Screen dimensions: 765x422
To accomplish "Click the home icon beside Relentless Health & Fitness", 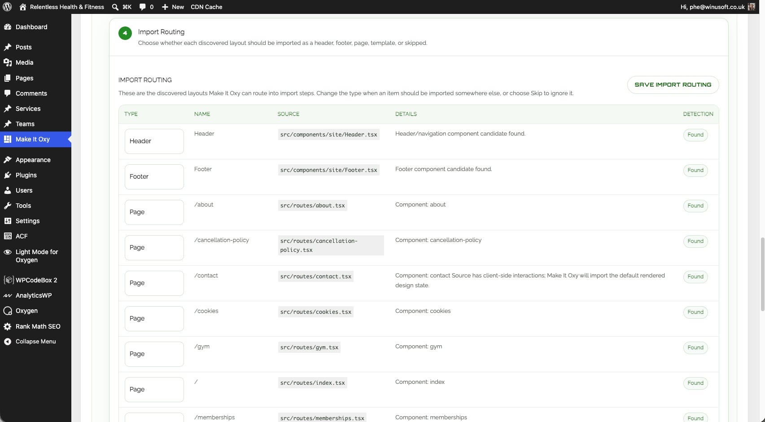I will coord(22,7).
